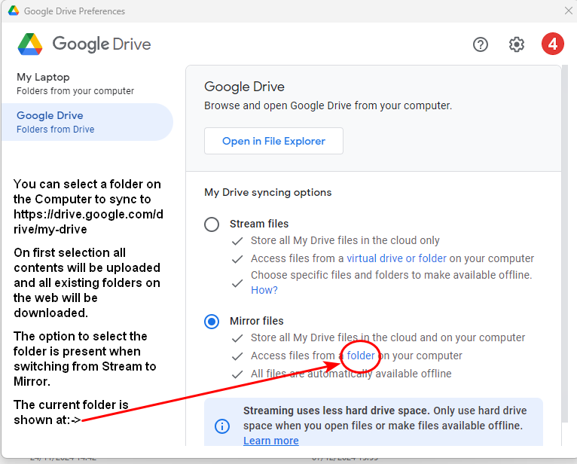The height and width of the screenshot is (464, 577).
Task: Open the 'virtual drive or folder' link
Action: point(396,258)
